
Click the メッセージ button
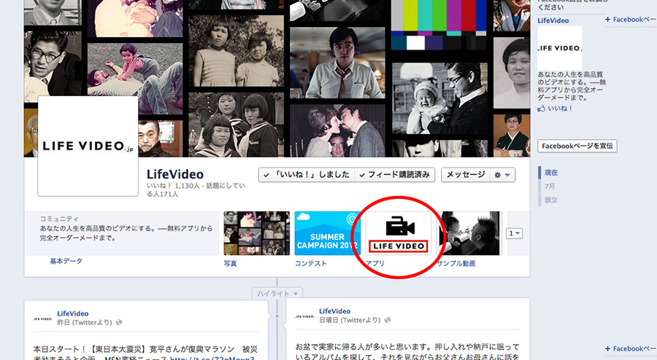click(x=465, y=175)
